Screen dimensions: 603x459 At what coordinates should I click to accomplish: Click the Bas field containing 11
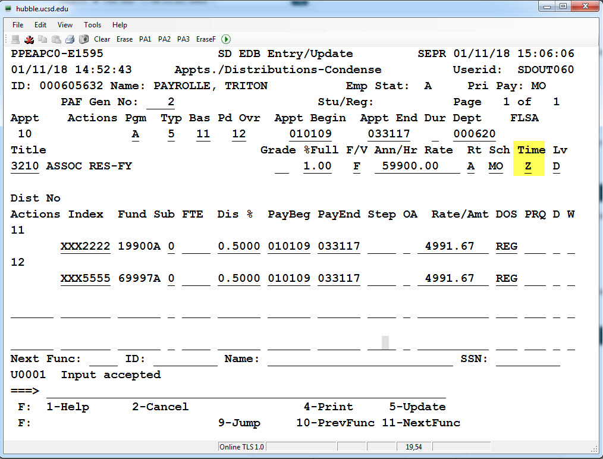coord(203,134)
